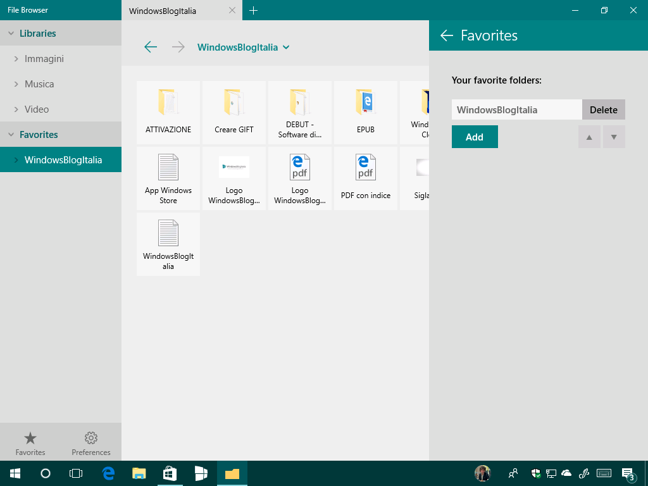The image size is (648, 486).
Task: Move favorite folder down with down arrow
Action: pyautogui.click(x=614, y=137)
